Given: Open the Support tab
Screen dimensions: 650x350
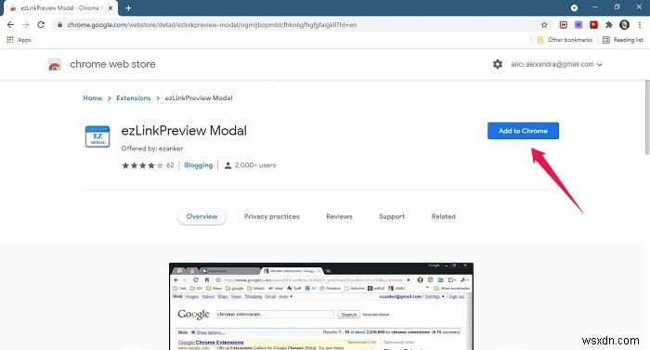Looking at the screenshot, I should [392, 216].
